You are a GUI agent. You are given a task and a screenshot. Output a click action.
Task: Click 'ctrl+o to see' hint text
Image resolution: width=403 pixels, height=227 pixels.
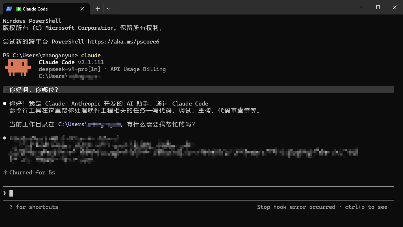(366, 207)
